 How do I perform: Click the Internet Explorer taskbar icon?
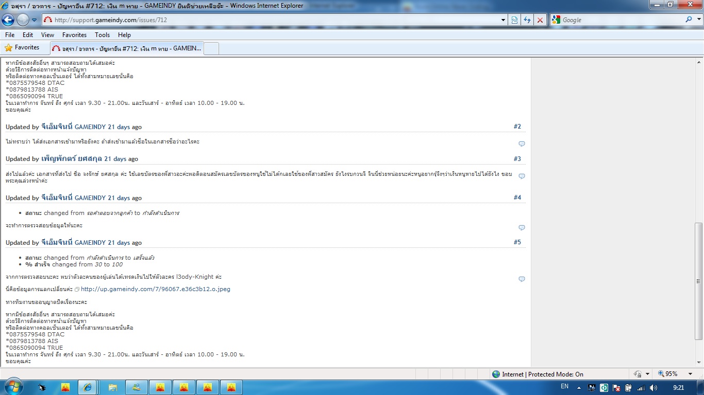tap(88, 387)
